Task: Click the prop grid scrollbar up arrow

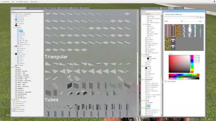Action: [x=137, y=11]
